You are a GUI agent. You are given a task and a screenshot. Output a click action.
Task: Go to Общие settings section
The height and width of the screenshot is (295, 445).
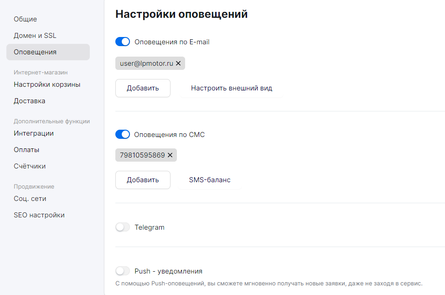coord(25,19)
